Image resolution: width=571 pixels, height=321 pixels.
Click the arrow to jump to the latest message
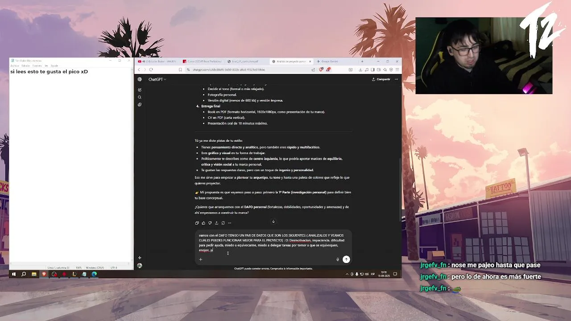pyautogui.click(x=273, y=221)
